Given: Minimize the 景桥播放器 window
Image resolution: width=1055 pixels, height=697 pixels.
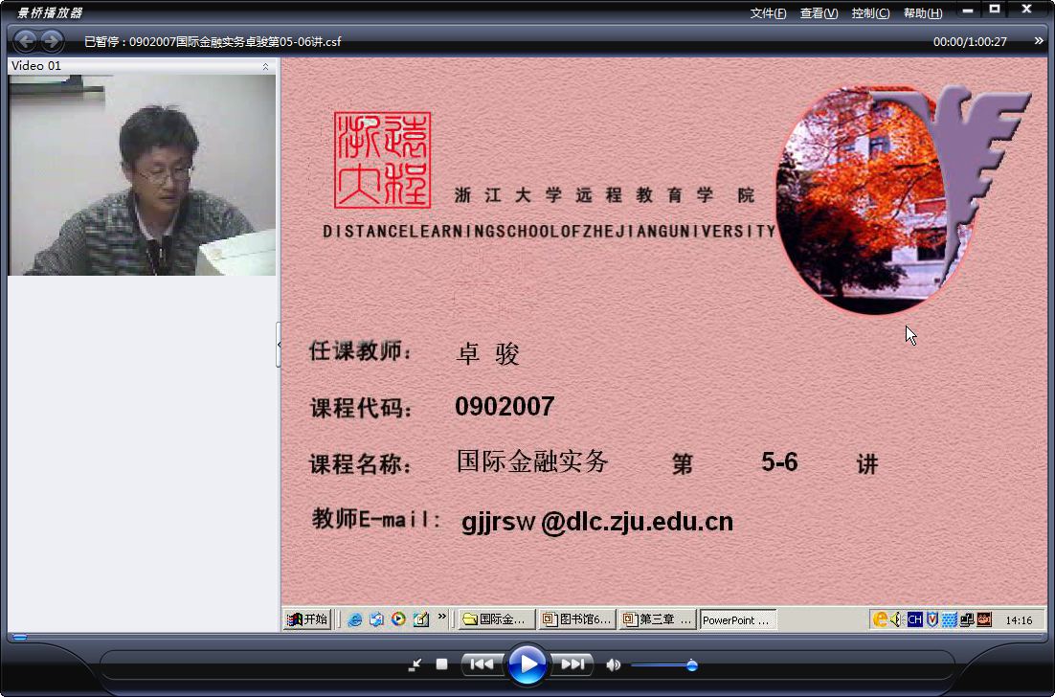Looking at the screenshot, I should click(x=968, y=11).
